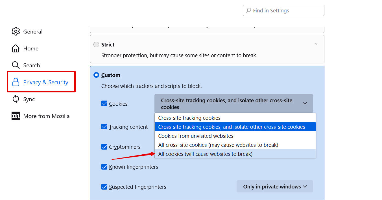Image resolution: width=382 pixels, height=200 pixels.
Task: Uncheck the Tracking content checkbox
Action: click(x=104, y=127)
